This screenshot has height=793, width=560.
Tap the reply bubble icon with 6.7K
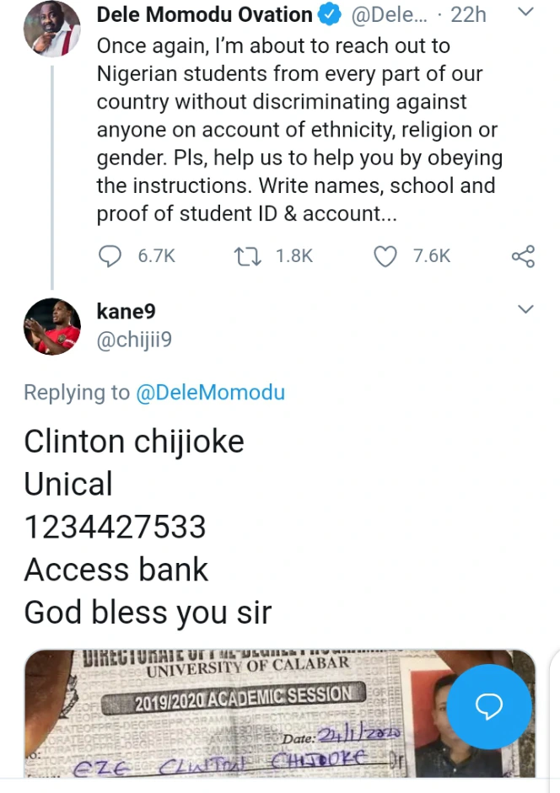pyautogui.click(x=110, y=256)
